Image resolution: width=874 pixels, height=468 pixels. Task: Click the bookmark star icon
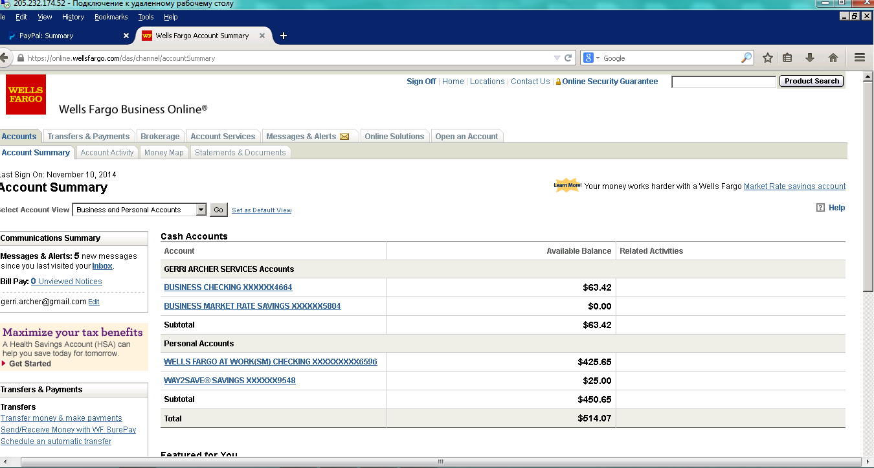coord(768,58)
